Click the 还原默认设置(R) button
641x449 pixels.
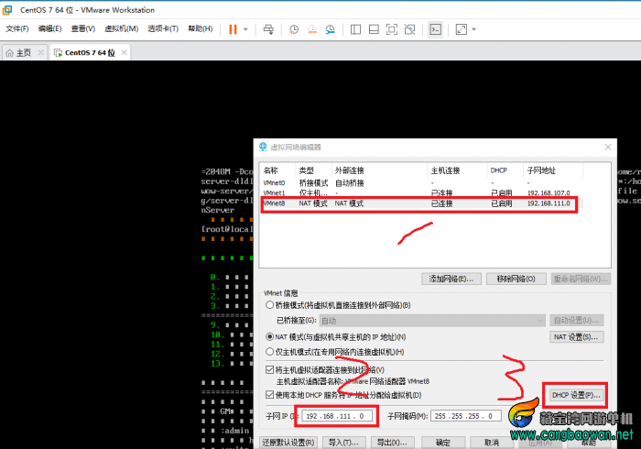pyautogui.click(x=288, y=443)
